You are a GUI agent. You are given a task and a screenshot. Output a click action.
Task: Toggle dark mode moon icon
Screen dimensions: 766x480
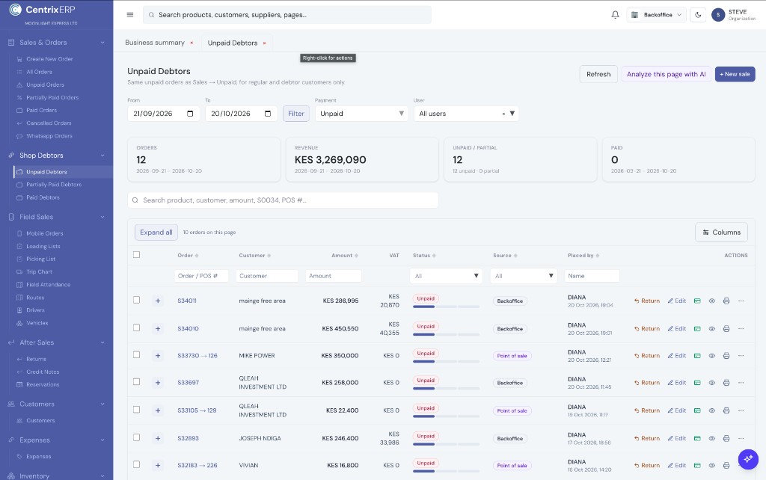(698, 15)
